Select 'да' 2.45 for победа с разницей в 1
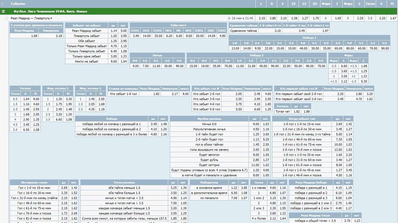Screen dimensions: 398x223 click(154, 124)
